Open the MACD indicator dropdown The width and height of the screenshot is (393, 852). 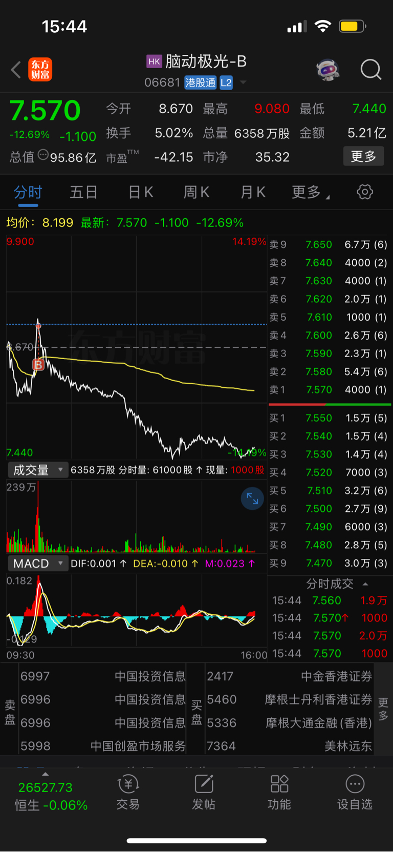tap(38, 564)
